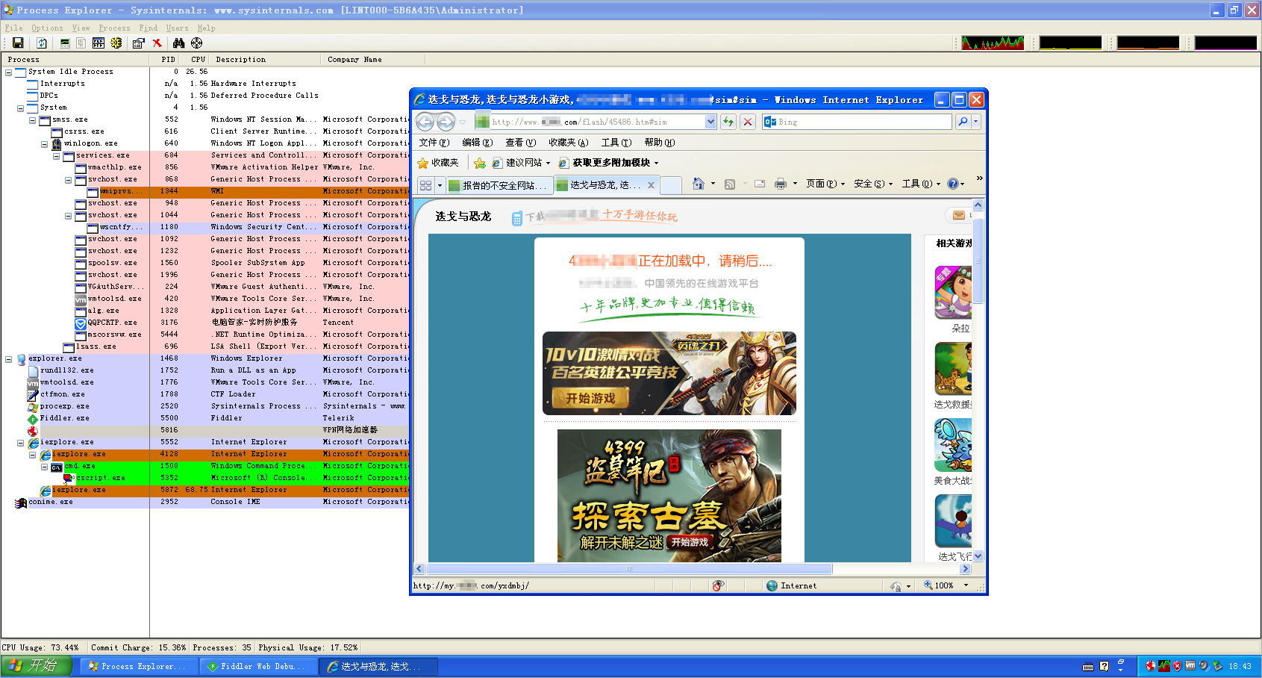This screenshot has height=678, width=1262.
Task: Click the yellow gear DLL view icon
Action: [116, 43]
